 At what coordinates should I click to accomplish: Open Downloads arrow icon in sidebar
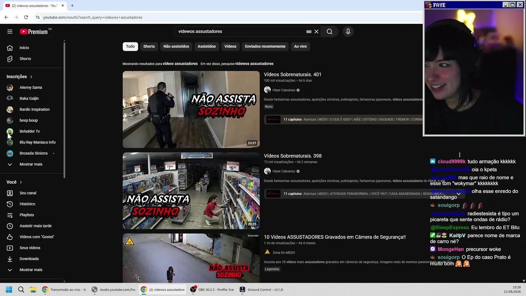pyautogui.click(x=10, y=259)
